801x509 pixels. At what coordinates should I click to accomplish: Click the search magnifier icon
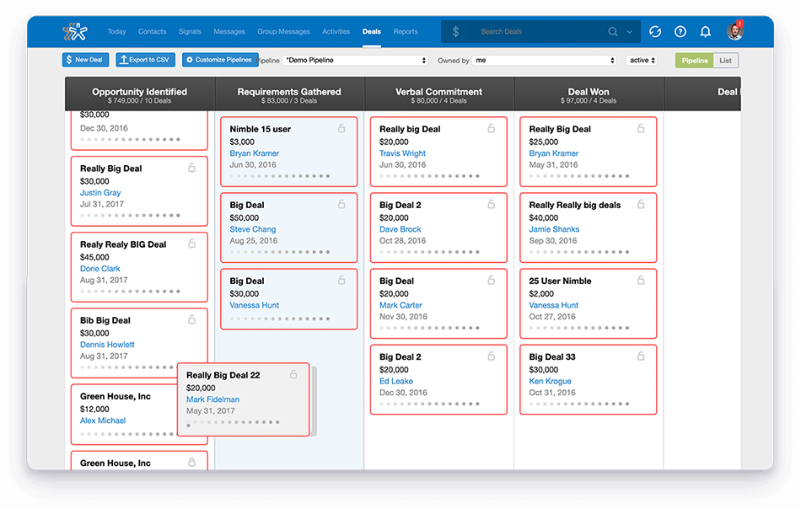coord(613,32)
